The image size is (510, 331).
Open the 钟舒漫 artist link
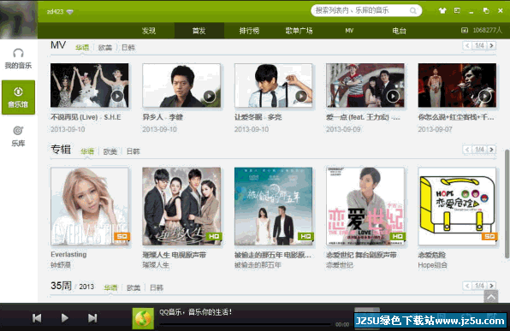61,265
